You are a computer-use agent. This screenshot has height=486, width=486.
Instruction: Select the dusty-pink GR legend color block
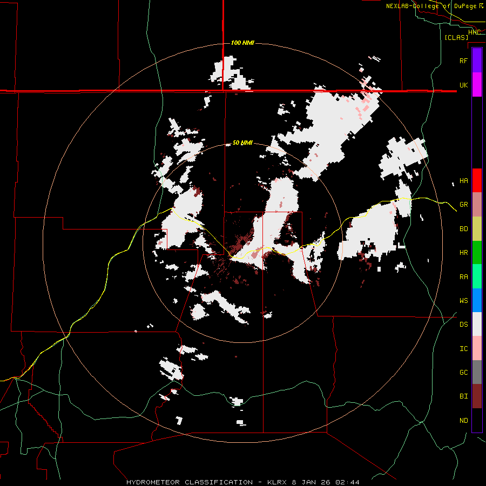(477, 204)
